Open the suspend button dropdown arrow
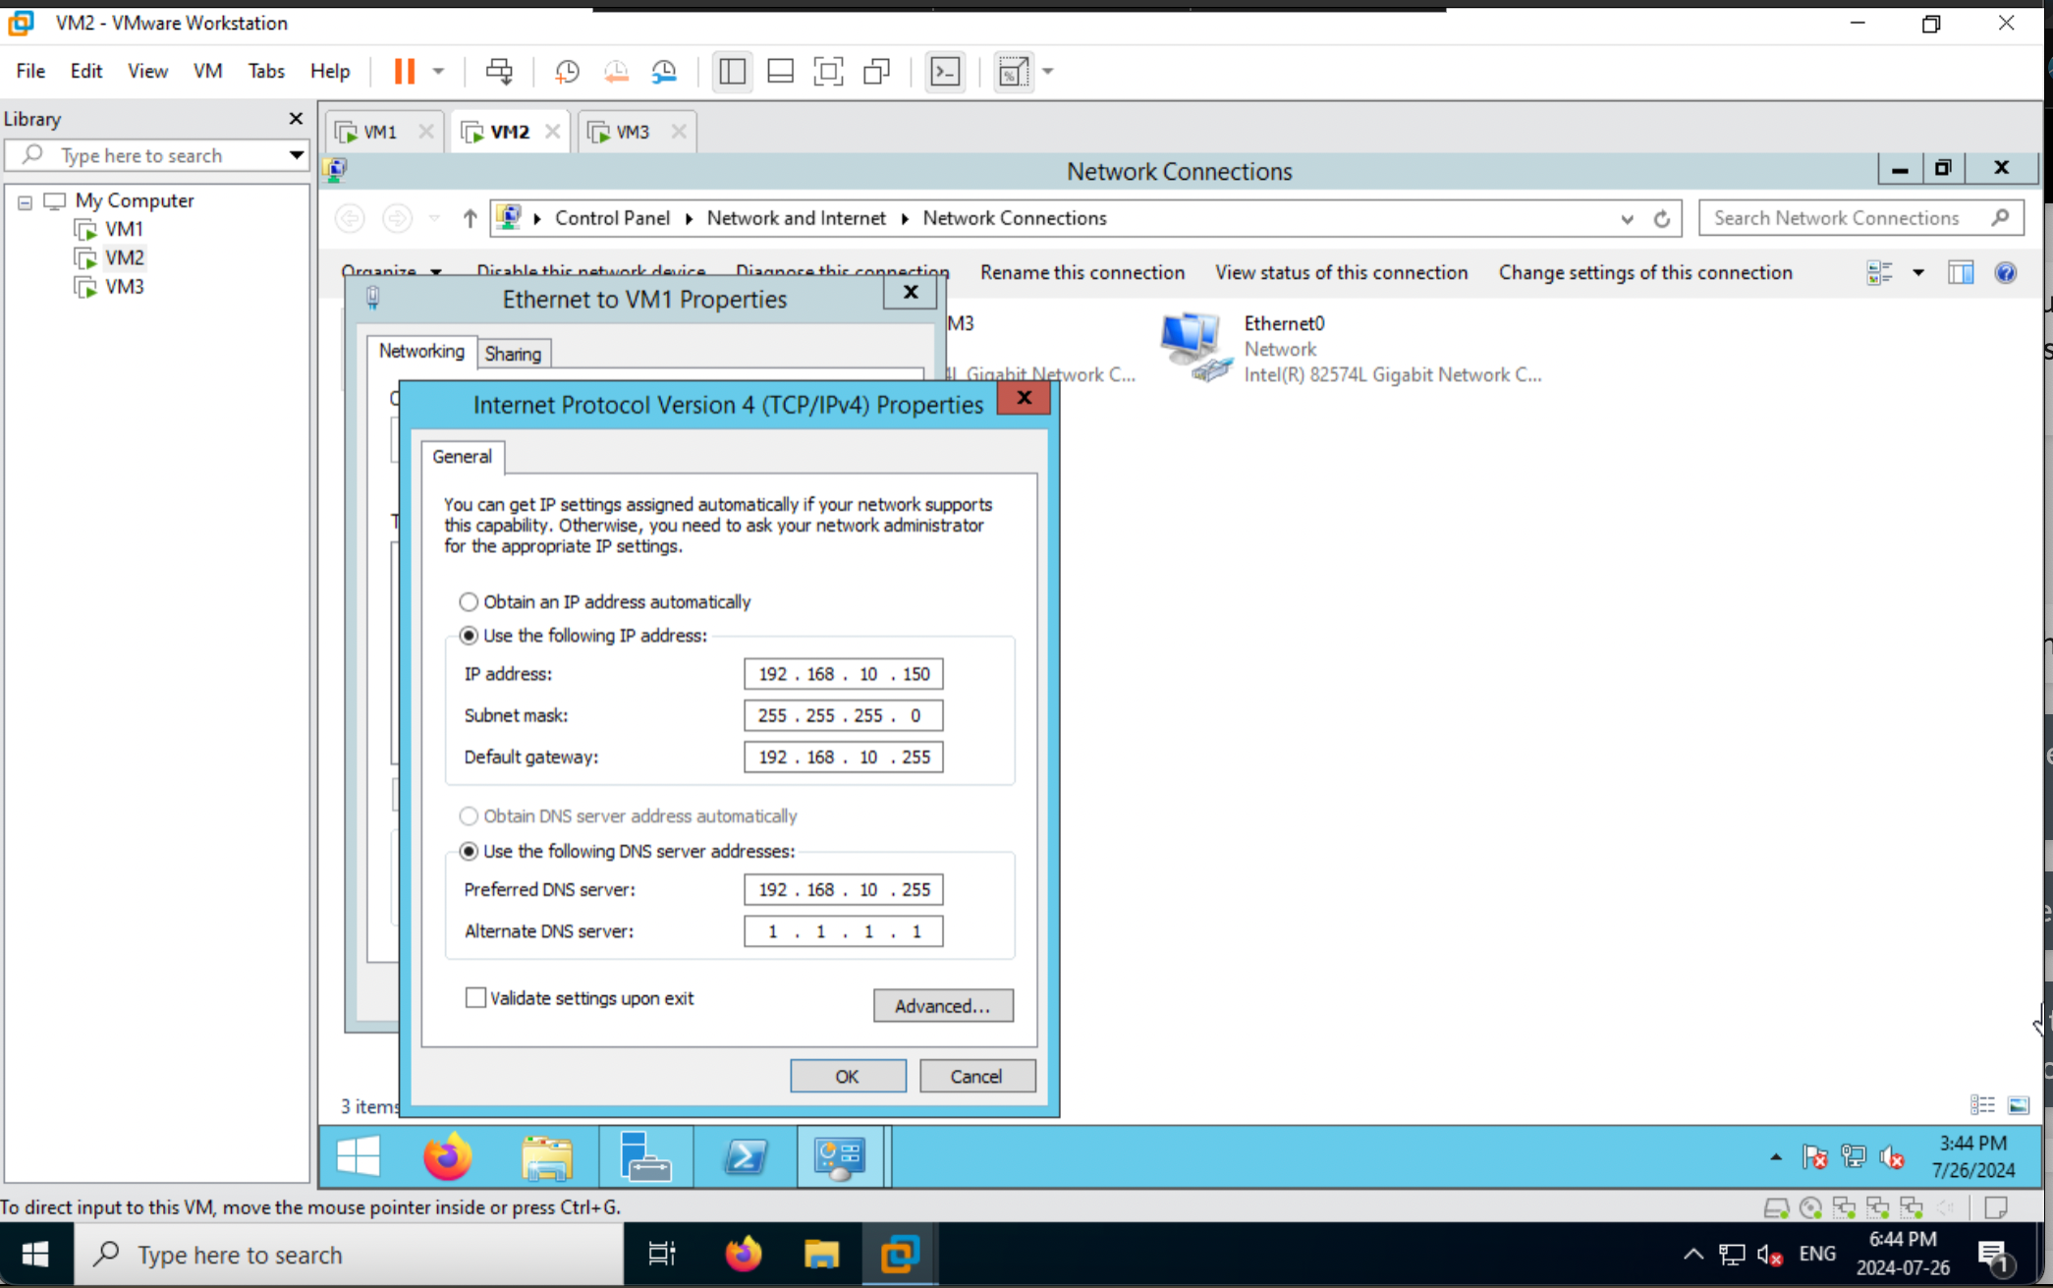2053x1288 pixels. point(438,71)
